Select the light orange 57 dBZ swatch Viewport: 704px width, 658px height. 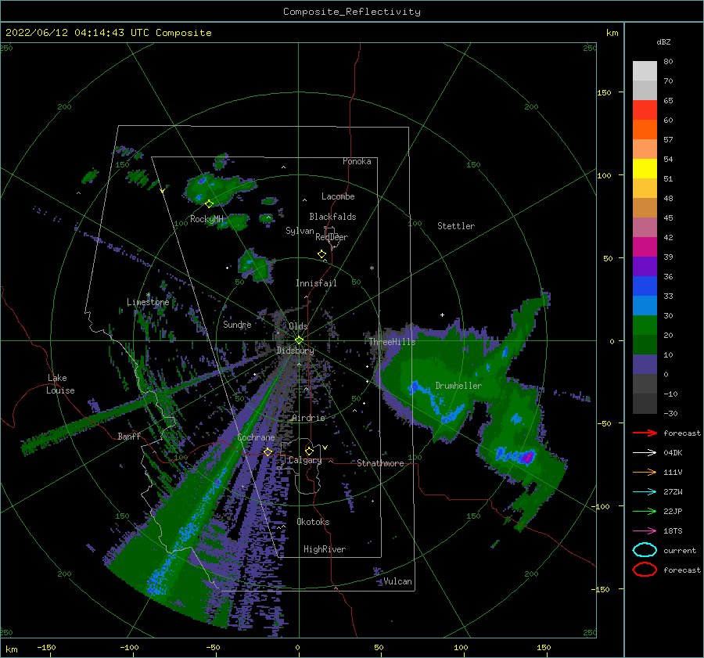[x=645, y=149]
